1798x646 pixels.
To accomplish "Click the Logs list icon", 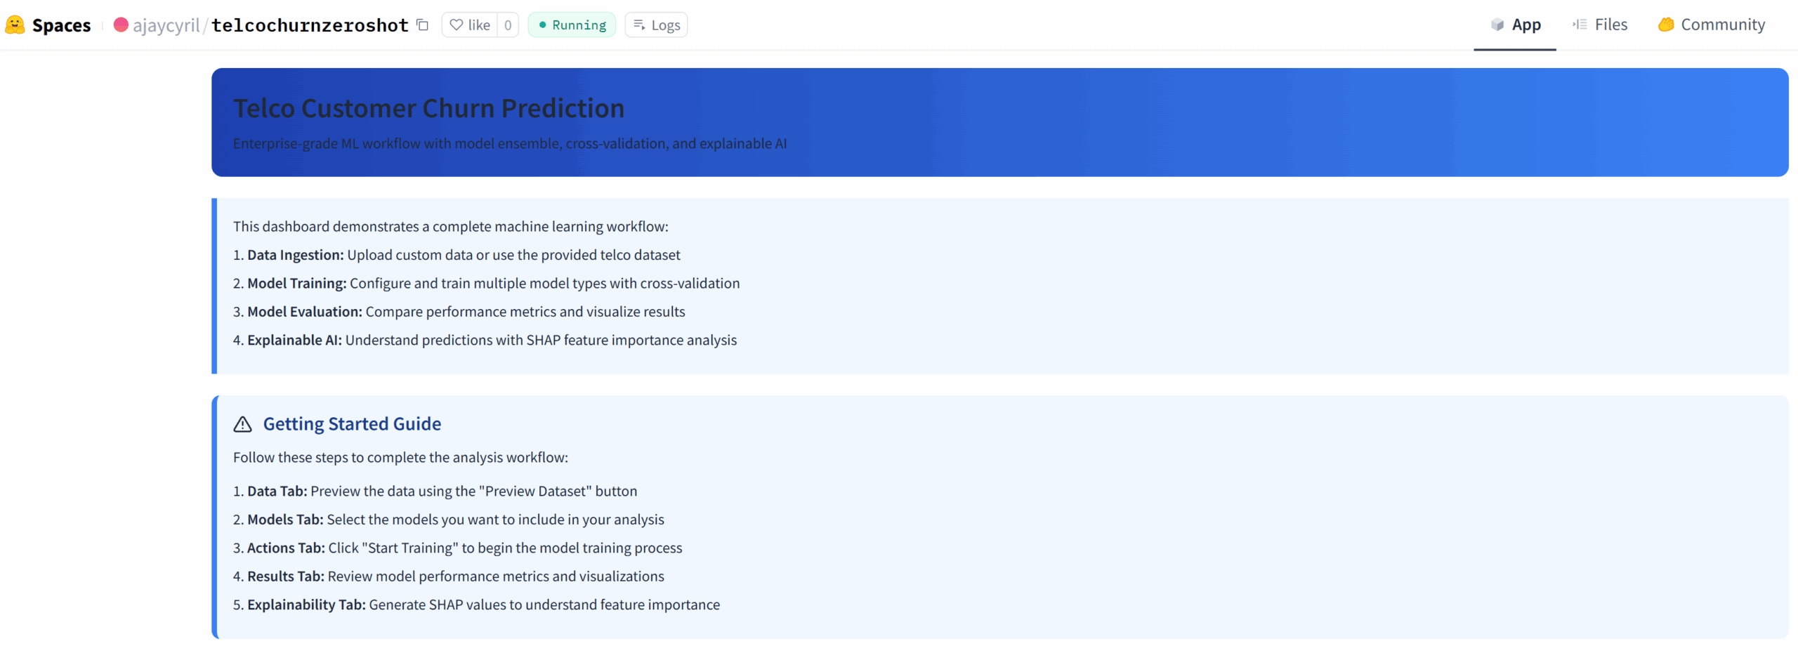I will [x=639, y=25].
